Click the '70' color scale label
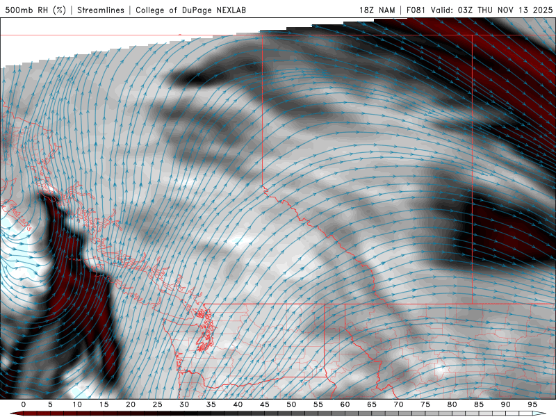Image resolution: width=556 pixels, height=417 pixels. [x=398, y=404]
